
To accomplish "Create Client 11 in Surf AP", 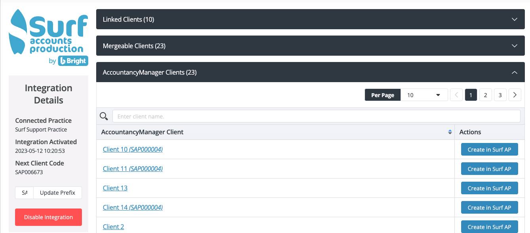I will click(x=489, y=169).
